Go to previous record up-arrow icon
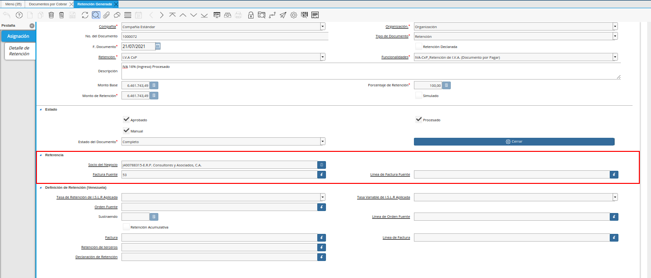 [x=183, y=15]
